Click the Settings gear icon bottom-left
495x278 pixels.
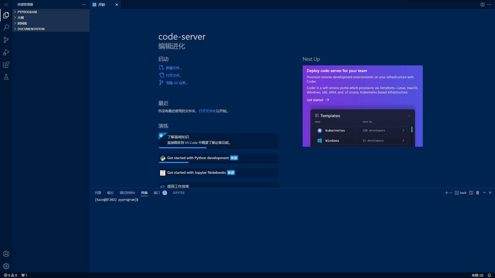click(6, 266)
